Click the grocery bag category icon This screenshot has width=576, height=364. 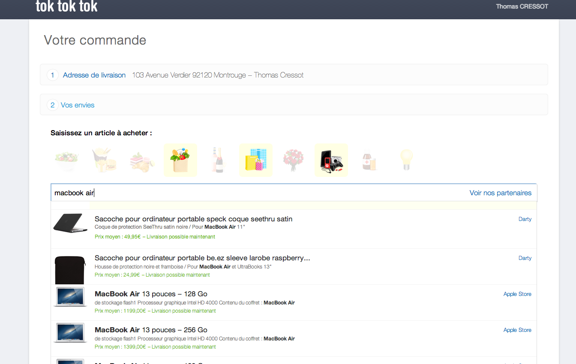[x=180, y=160]
